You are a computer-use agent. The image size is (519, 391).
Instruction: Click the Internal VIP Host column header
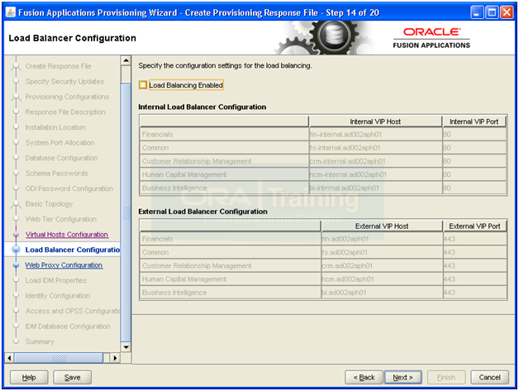tap(375, 122)
